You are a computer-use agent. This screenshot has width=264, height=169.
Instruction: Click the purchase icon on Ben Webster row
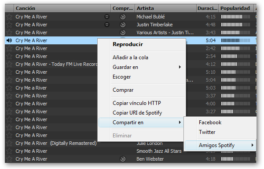[x=123, y=159]
